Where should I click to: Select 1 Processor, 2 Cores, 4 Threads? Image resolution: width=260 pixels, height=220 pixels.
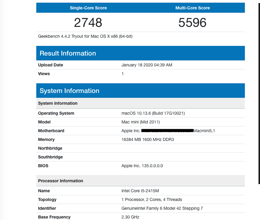point(152,199)
